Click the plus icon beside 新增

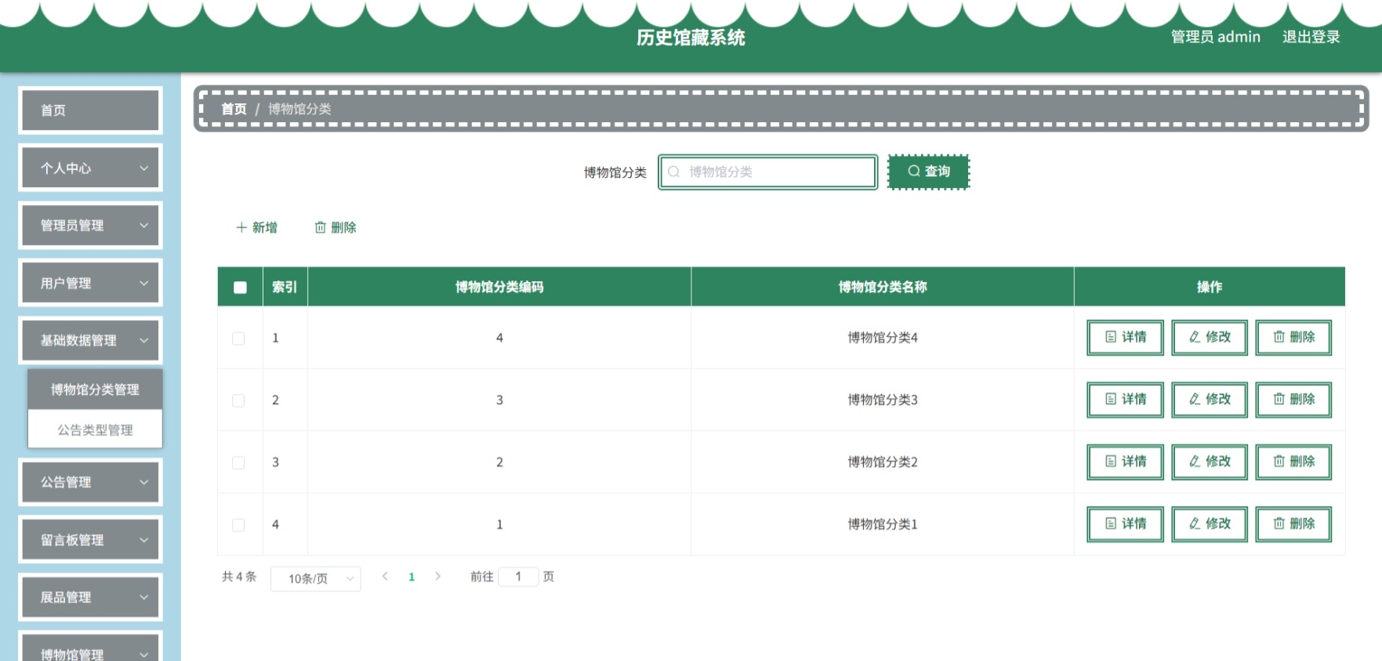[x=241, y=227]
